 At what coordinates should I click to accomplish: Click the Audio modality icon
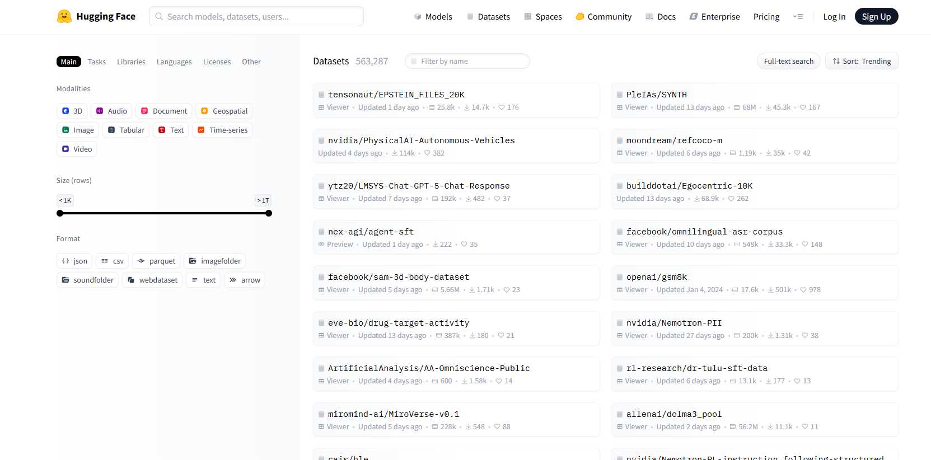pyautogui.click(x=100, y=111)
